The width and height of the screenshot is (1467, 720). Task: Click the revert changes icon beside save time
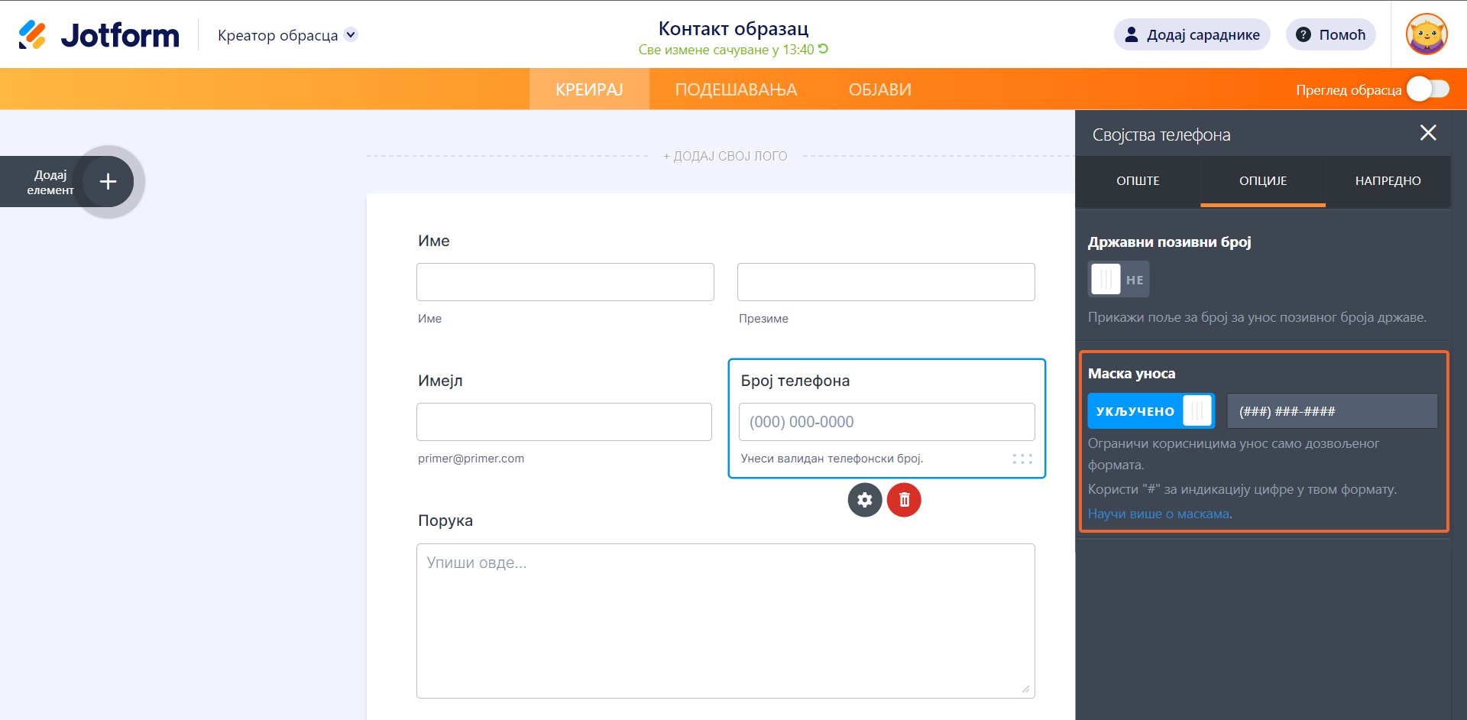pyautogui.click(x=824, y=49)
